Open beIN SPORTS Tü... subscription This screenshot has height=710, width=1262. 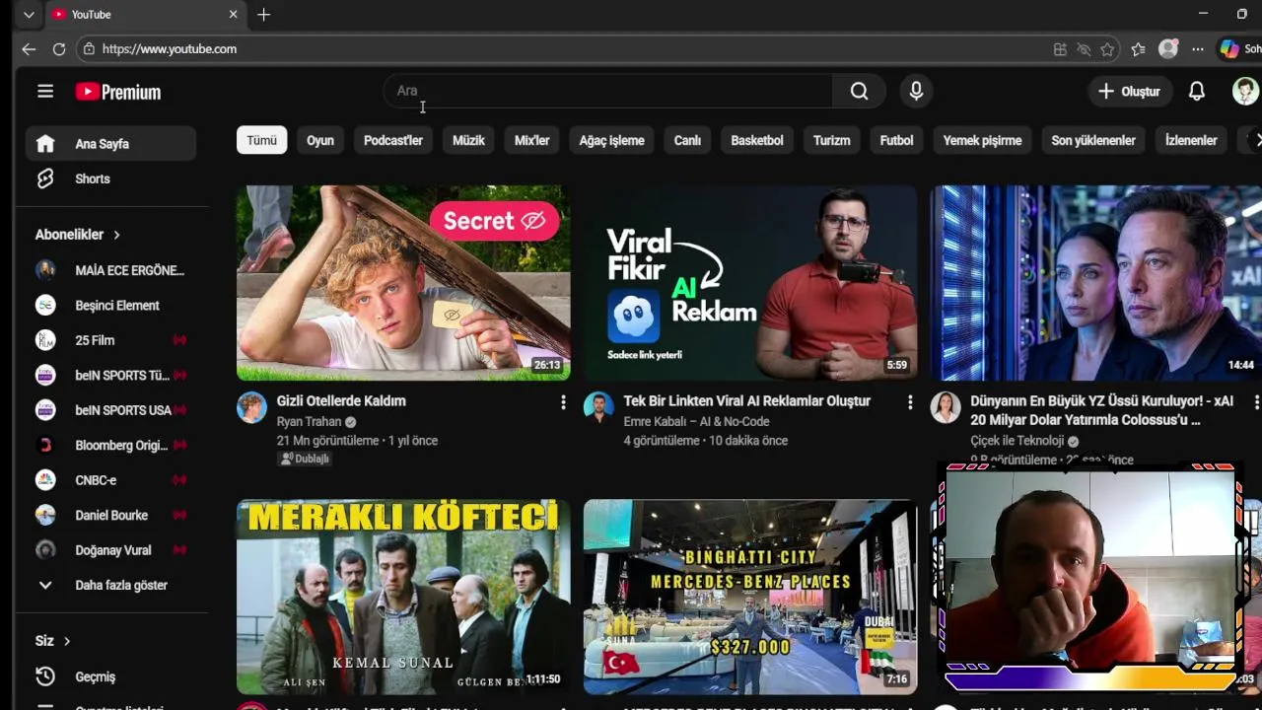coord(110,376)
